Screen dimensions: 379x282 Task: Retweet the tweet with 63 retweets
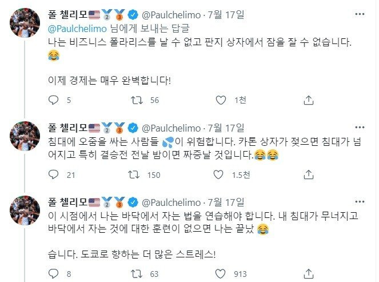tap(138, 273)
